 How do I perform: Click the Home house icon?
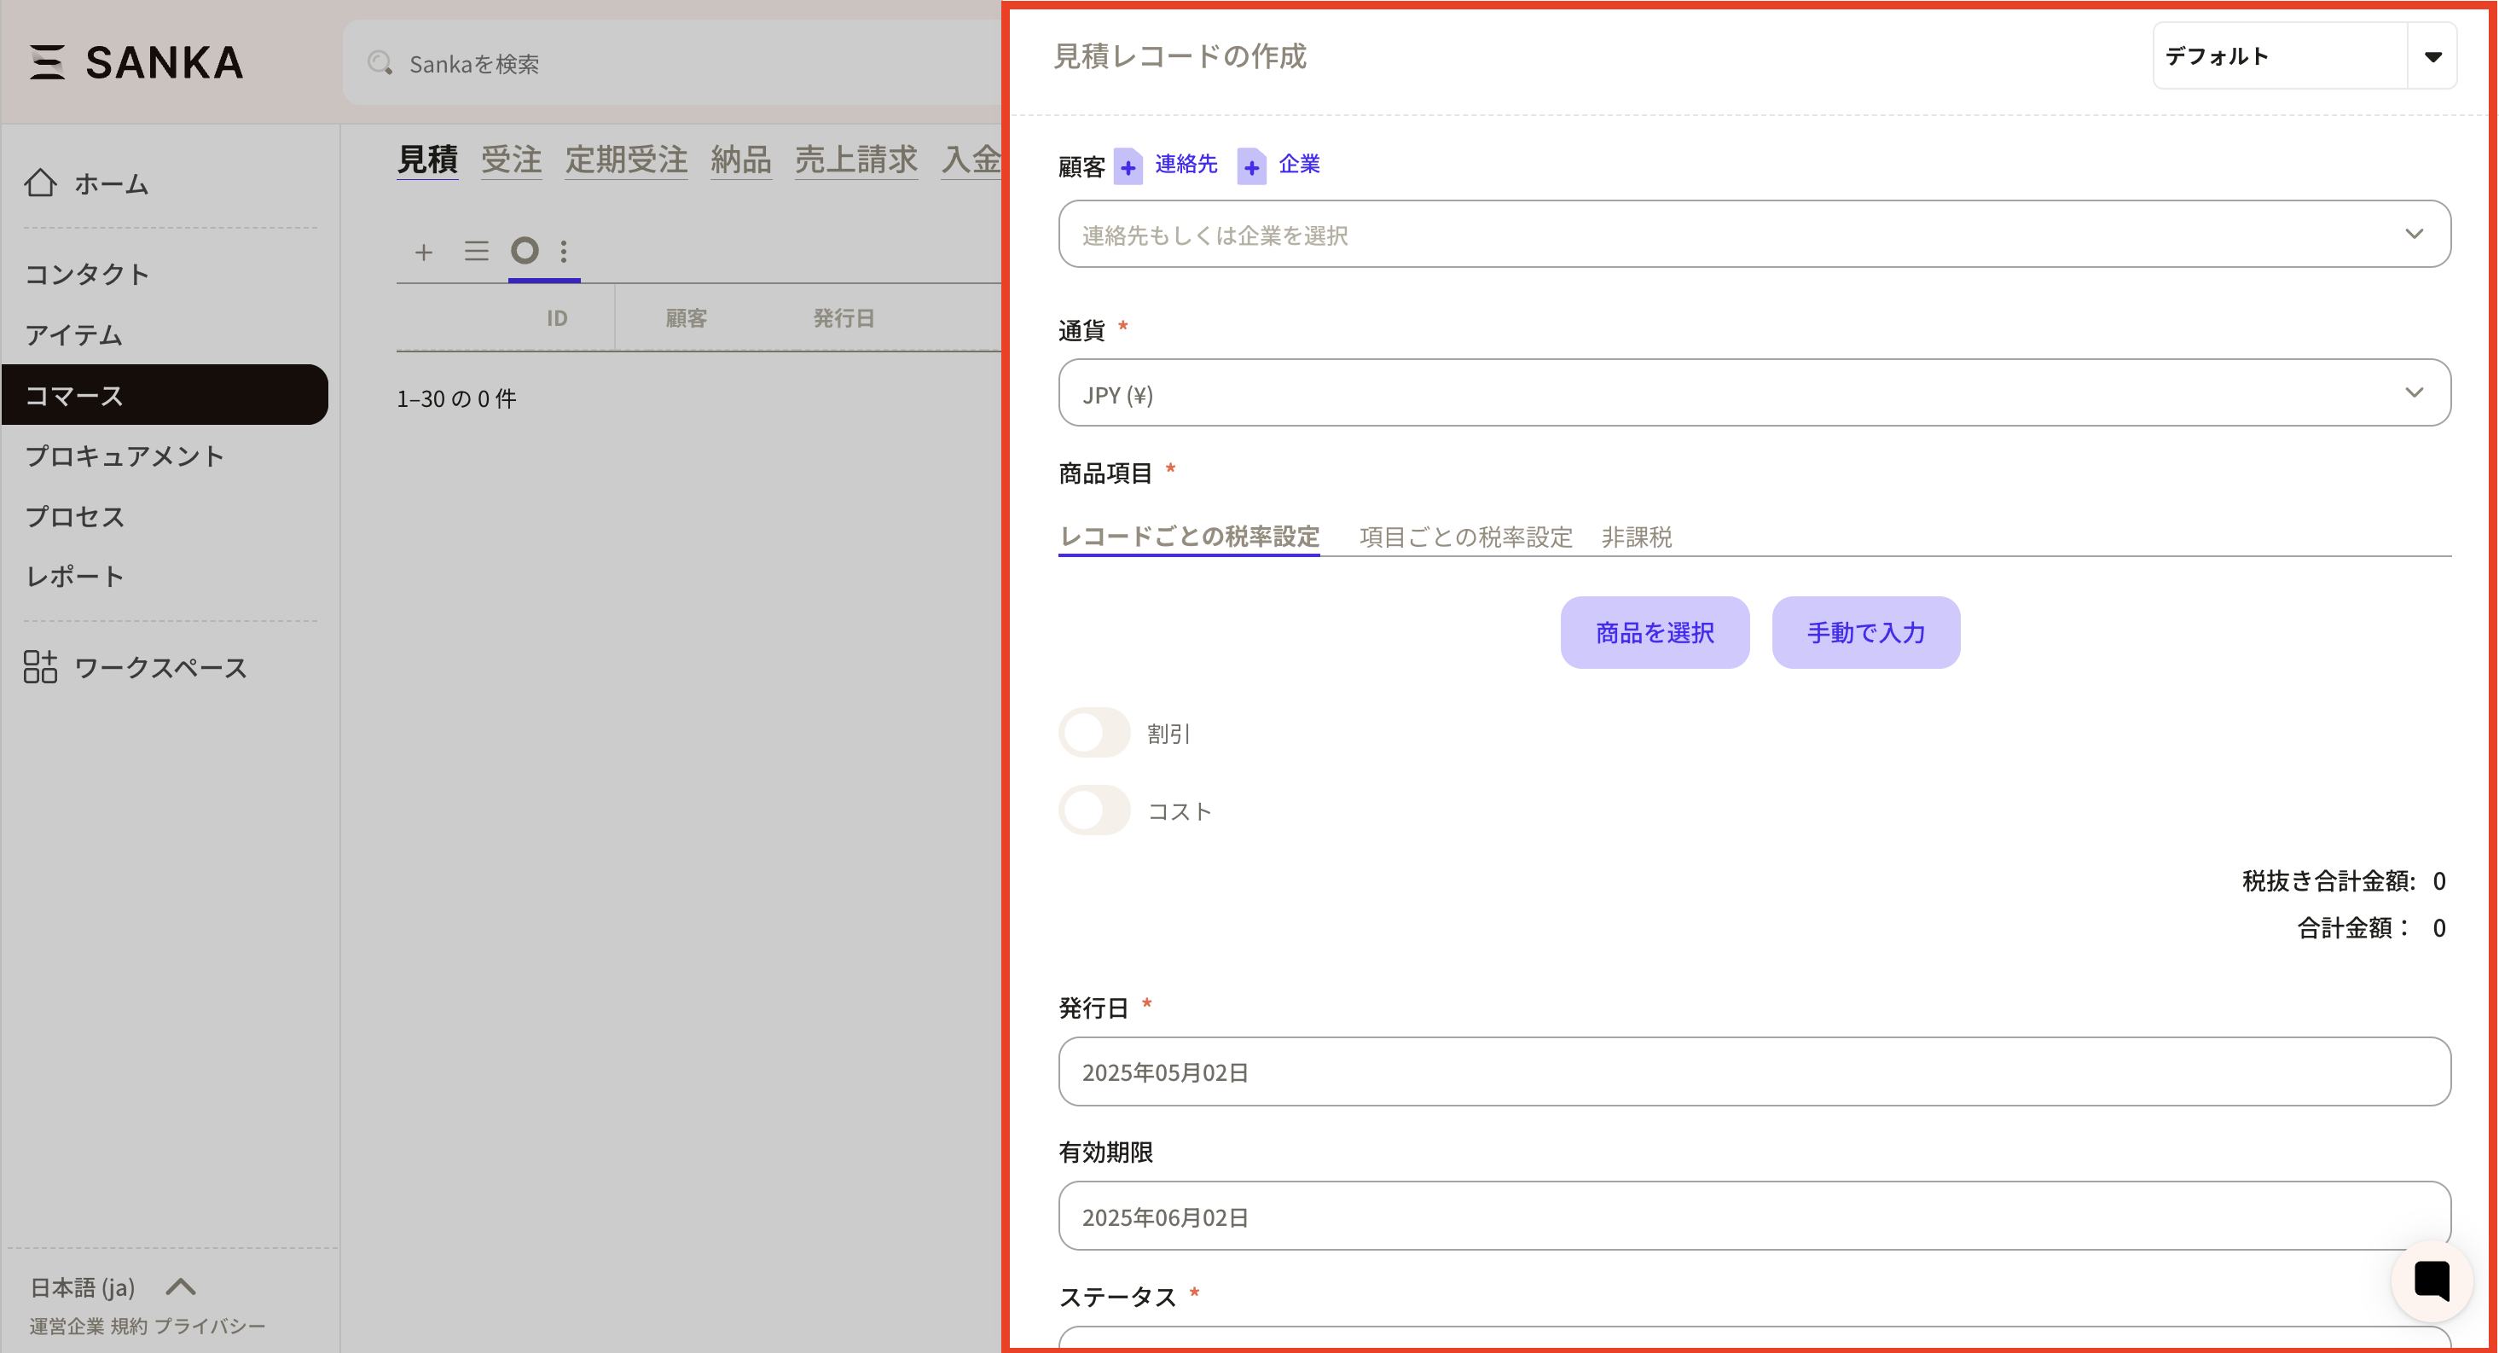(x=41, y=183)
